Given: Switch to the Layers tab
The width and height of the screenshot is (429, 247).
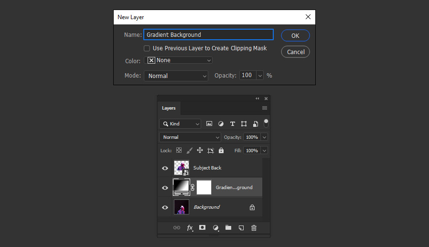Looking at the screenshot, I should [x=169, y=108].
